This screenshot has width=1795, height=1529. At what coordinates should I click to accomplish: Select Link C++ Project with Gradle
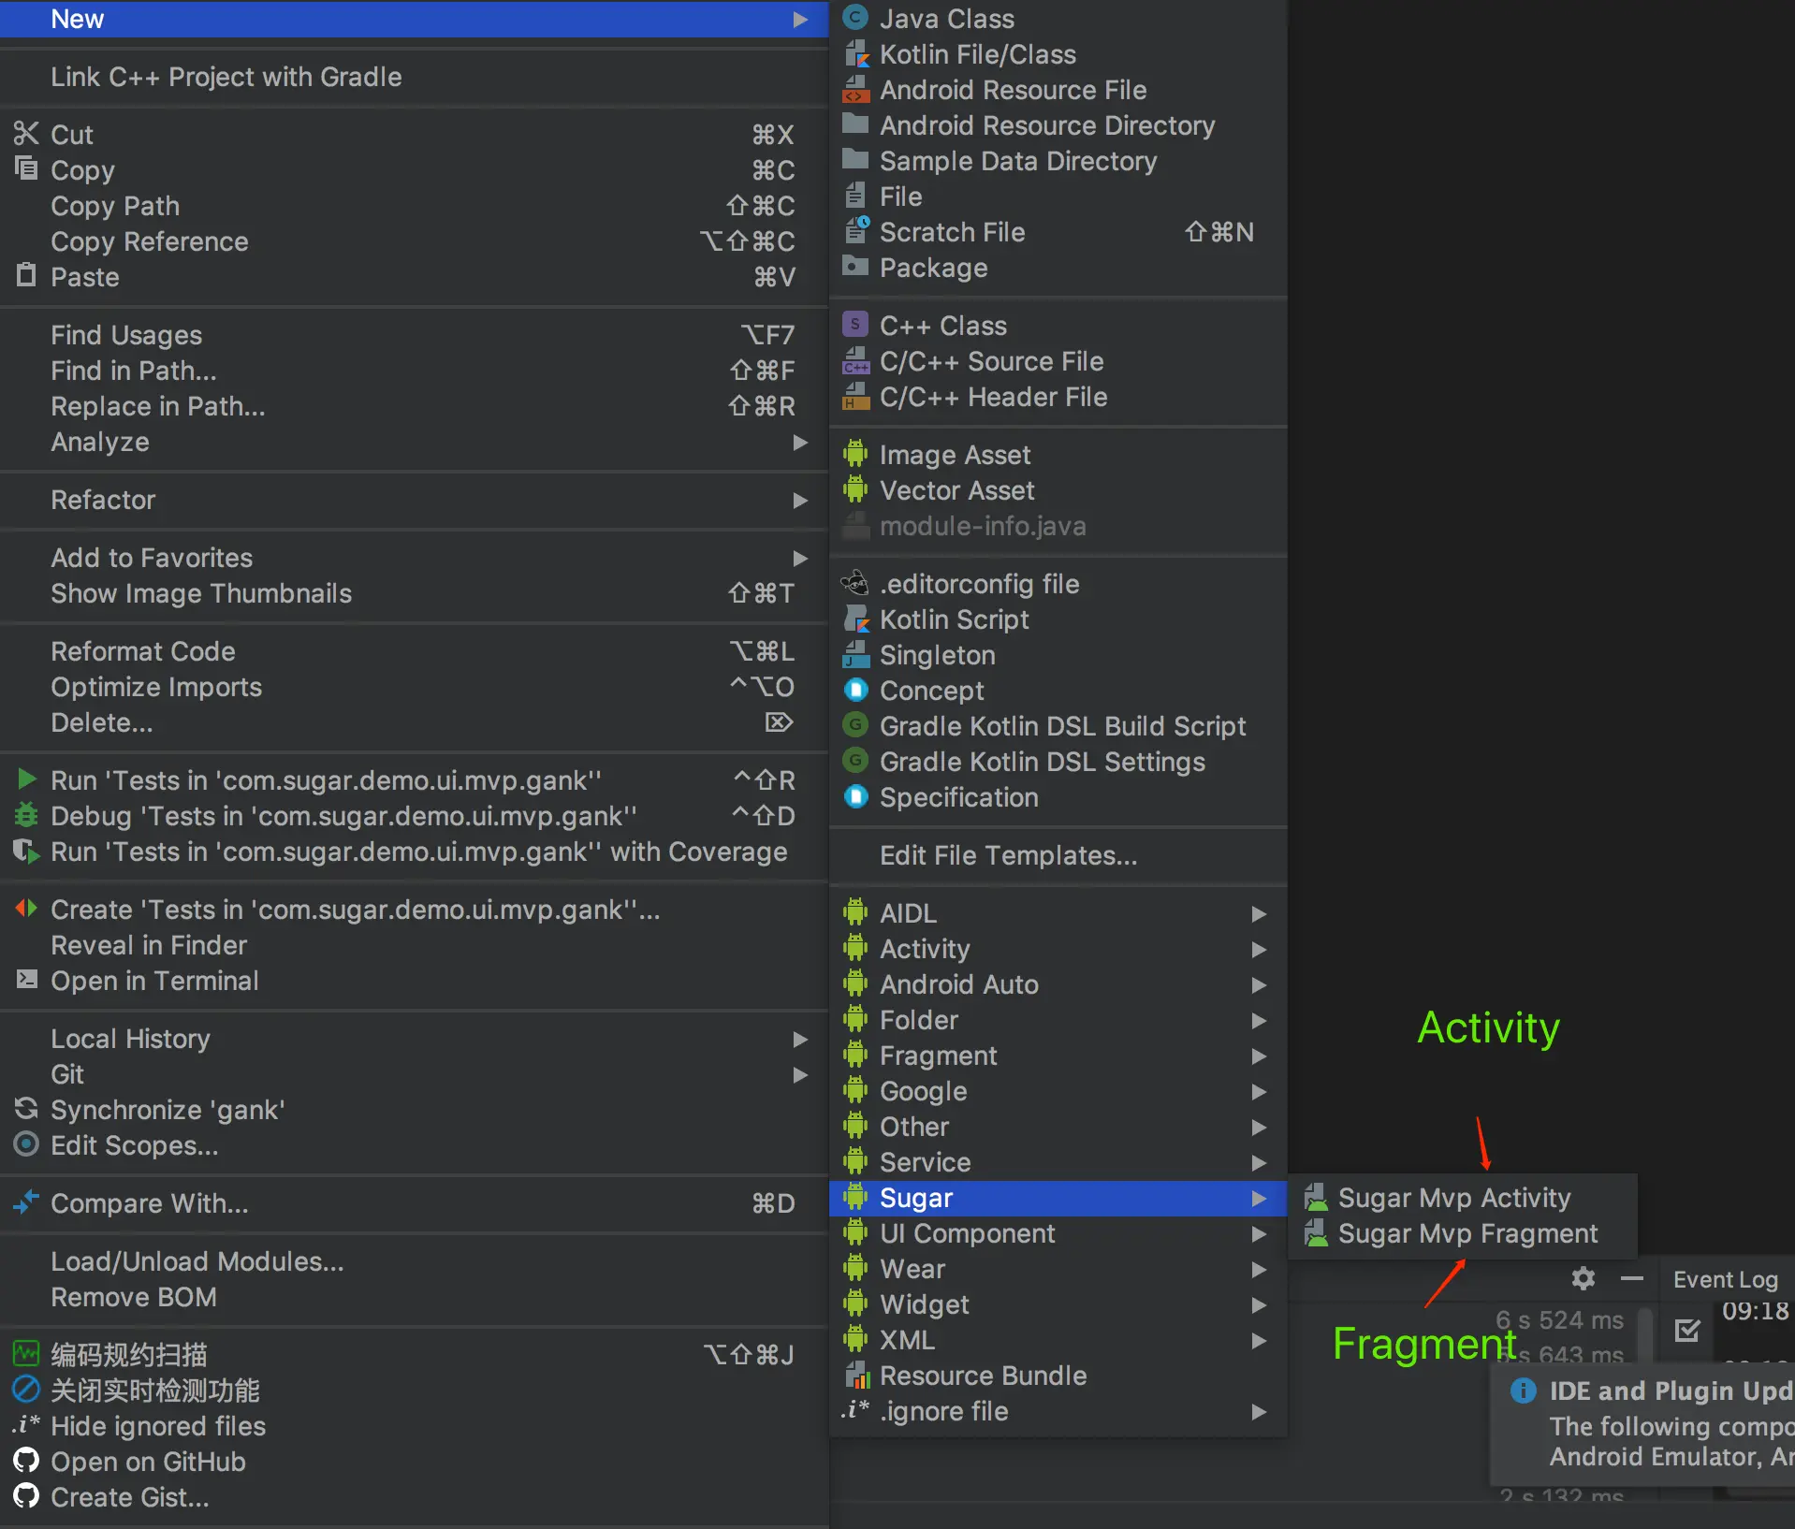coord(414,77)
